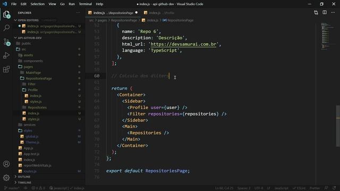Image resolution: width=340 pixels, height=191 pixels.
Task: Open the Terminal menu
Action: pos(85,4)
